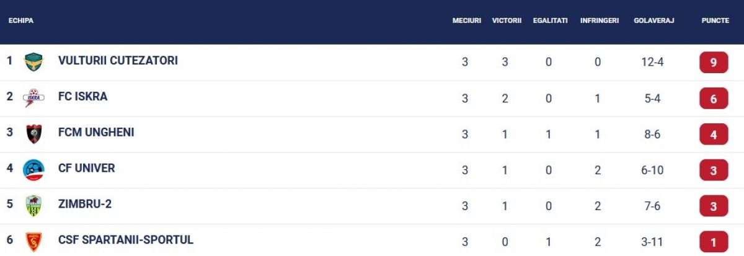Click the FC Iskra team crest
The height and width of the screenshot is (256, 744).
[33, 97]
